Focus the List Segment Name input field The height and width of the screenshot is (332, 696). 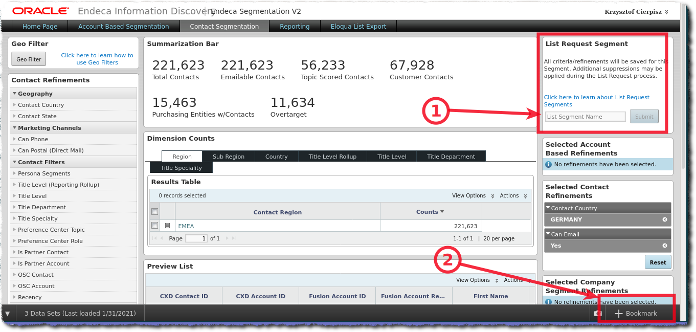(585, 117)
